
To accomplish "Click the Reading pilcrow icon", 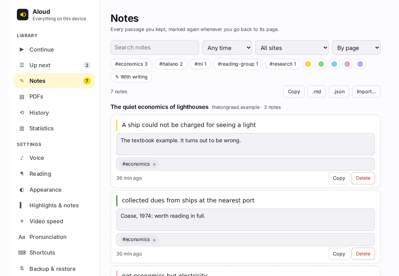I will pos(22,174).
